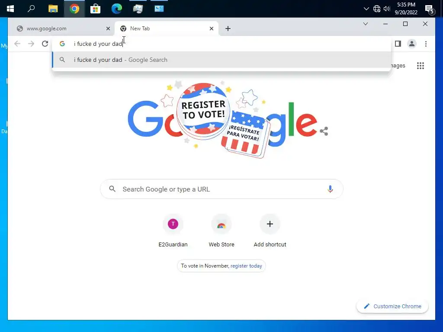Start voice search with the microphone
This screenshot has width=443, height=332.
330,189
